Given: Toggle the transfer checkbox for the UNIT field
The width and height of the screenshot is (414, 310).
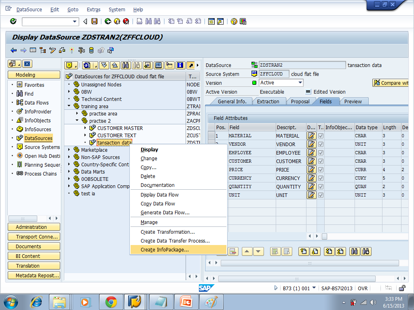Looking at the screenshot, I should [x=321, y=195].
